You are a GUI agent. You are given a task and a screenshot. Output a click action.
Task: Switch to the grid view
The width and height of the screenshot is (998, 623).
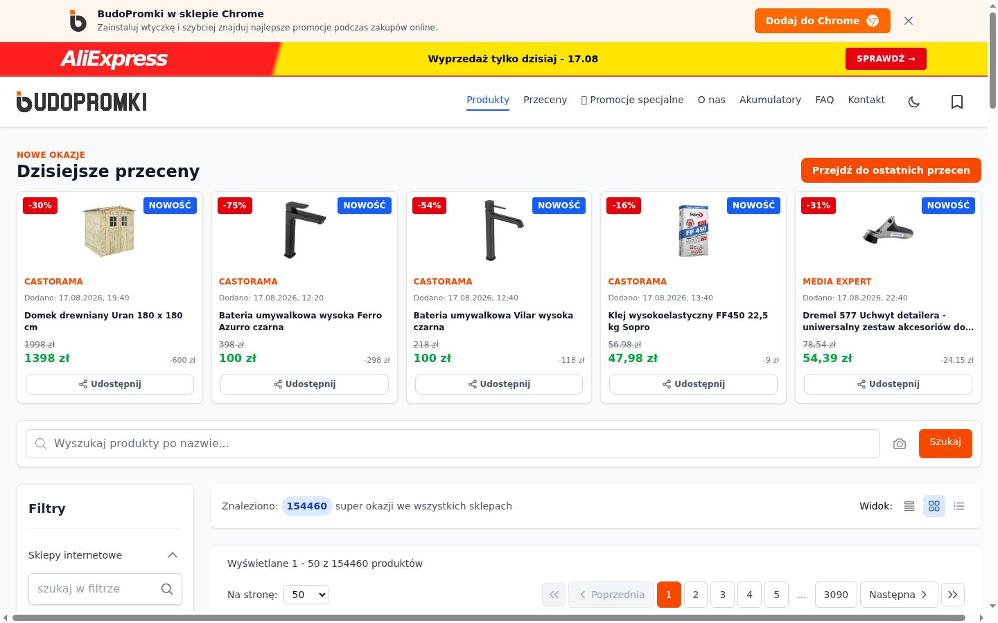934,506
